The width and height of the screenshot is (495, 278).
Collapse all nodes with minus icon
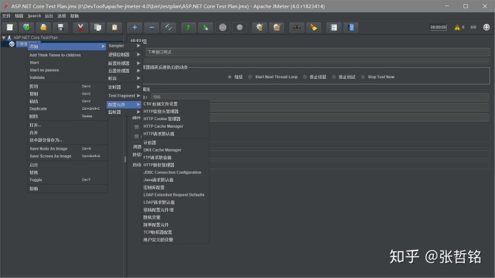click(151, 27)
